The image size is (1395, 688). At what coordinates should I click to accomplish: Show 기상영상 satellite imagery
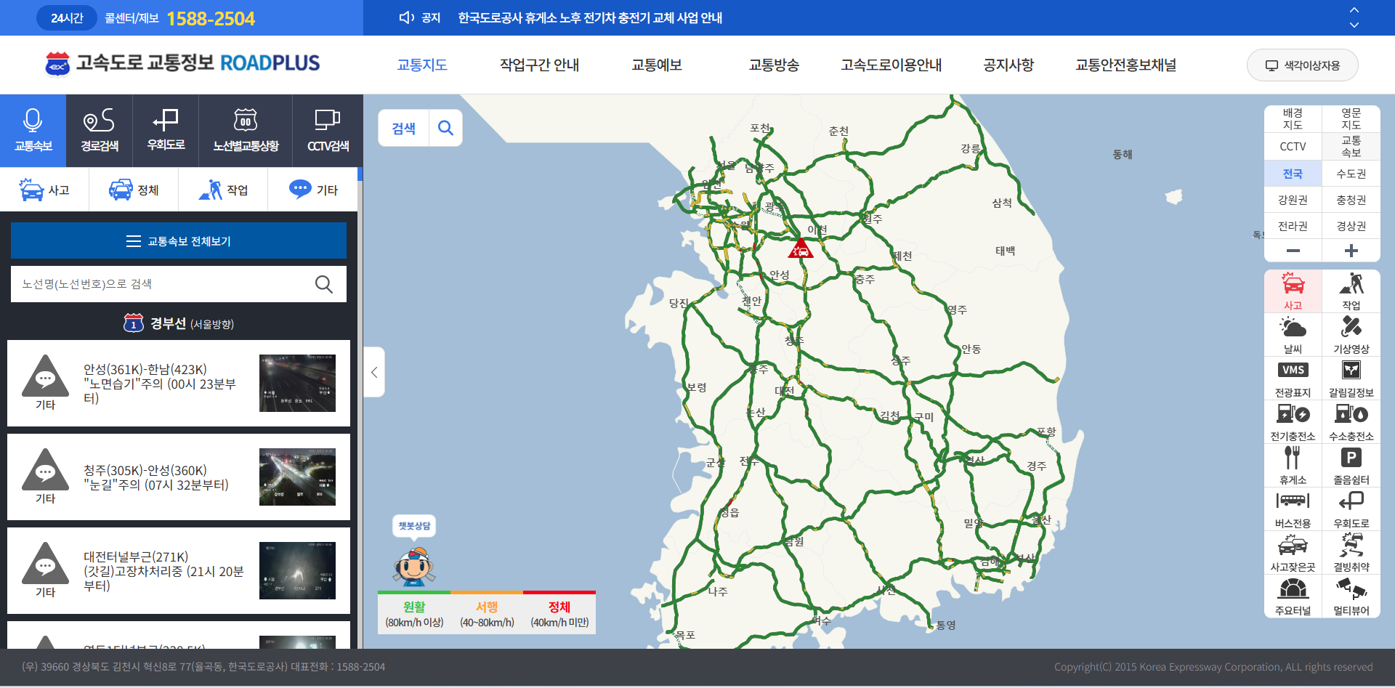[1351, 335]
